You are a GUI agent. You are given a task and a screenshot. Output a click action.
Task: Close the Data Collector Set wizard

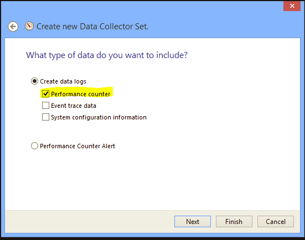pyautogui.click(x=292, y=6)
